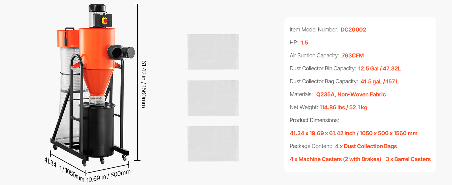Click the 41.34 in / 1050mm length label

pyautogui.click(x=64, y=169)
